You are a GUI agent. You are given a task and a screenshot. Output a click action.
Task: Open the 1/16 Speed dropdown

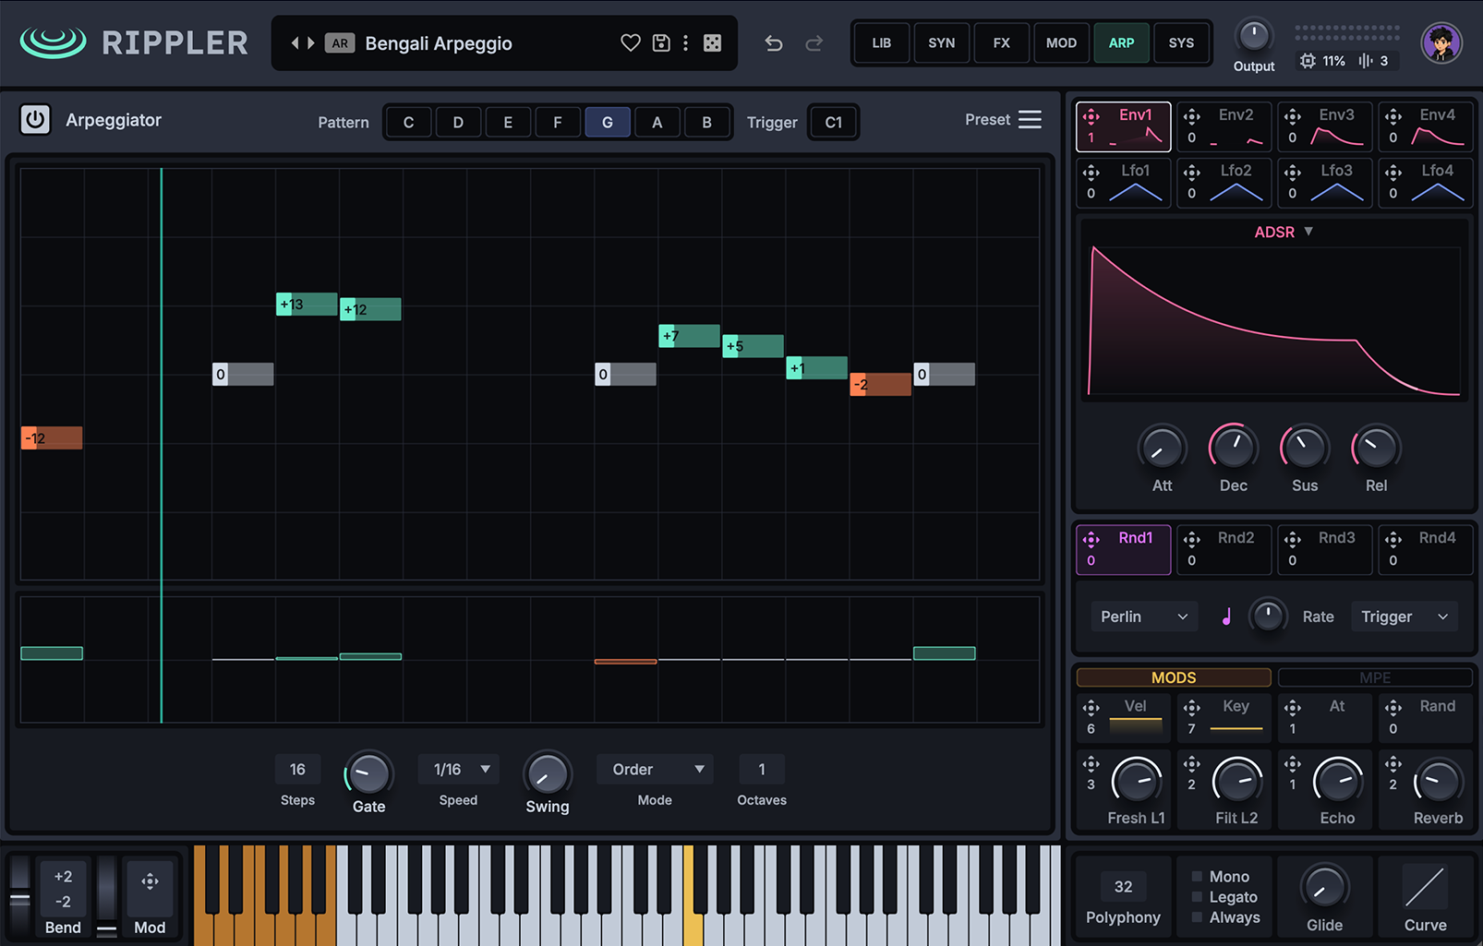[459, 769]
